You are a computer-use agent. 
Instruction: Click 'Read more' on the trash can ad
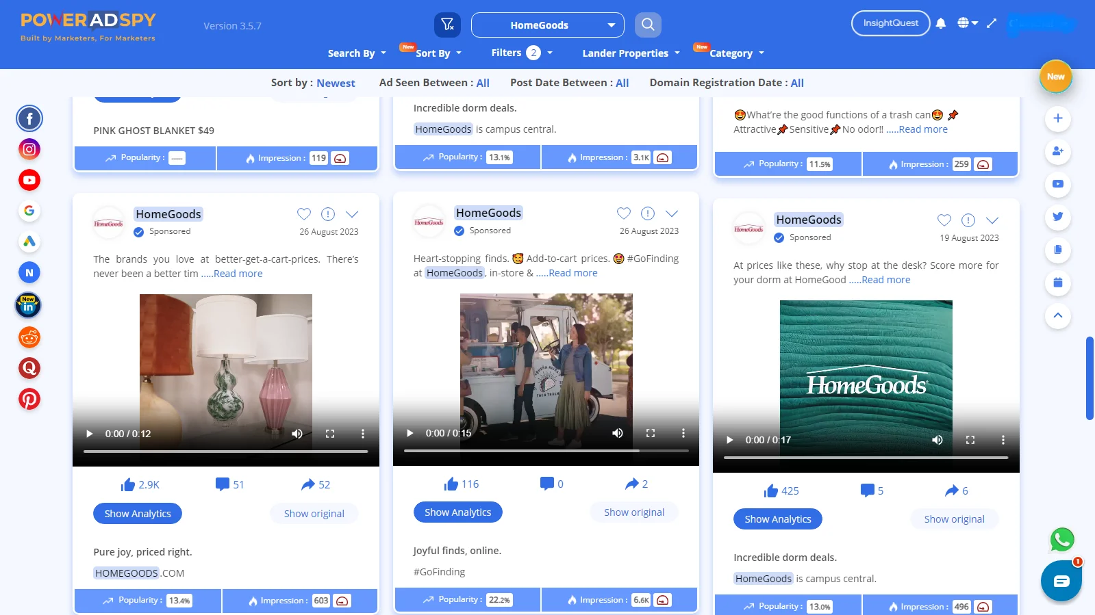click(923, 129)
